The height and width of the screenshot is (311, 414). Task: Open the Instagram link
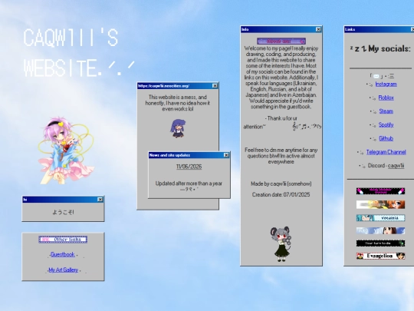point(386,84)
